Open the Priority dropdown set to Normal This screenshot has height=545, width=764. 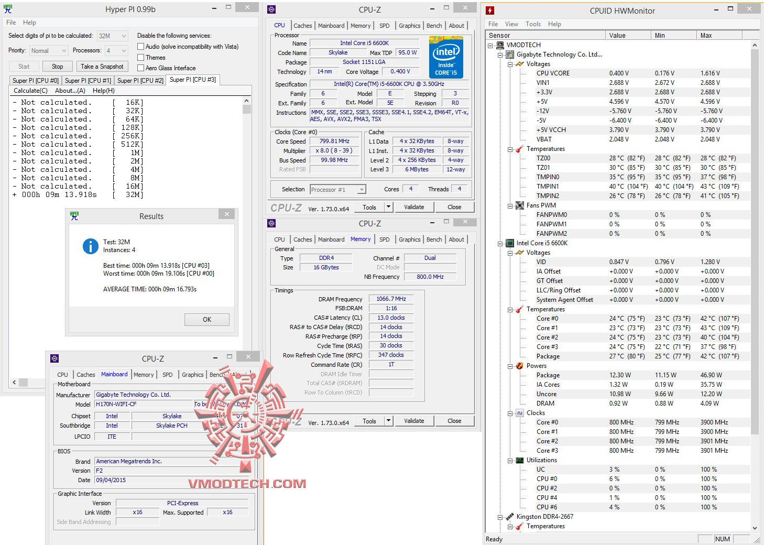pos(48,51)
